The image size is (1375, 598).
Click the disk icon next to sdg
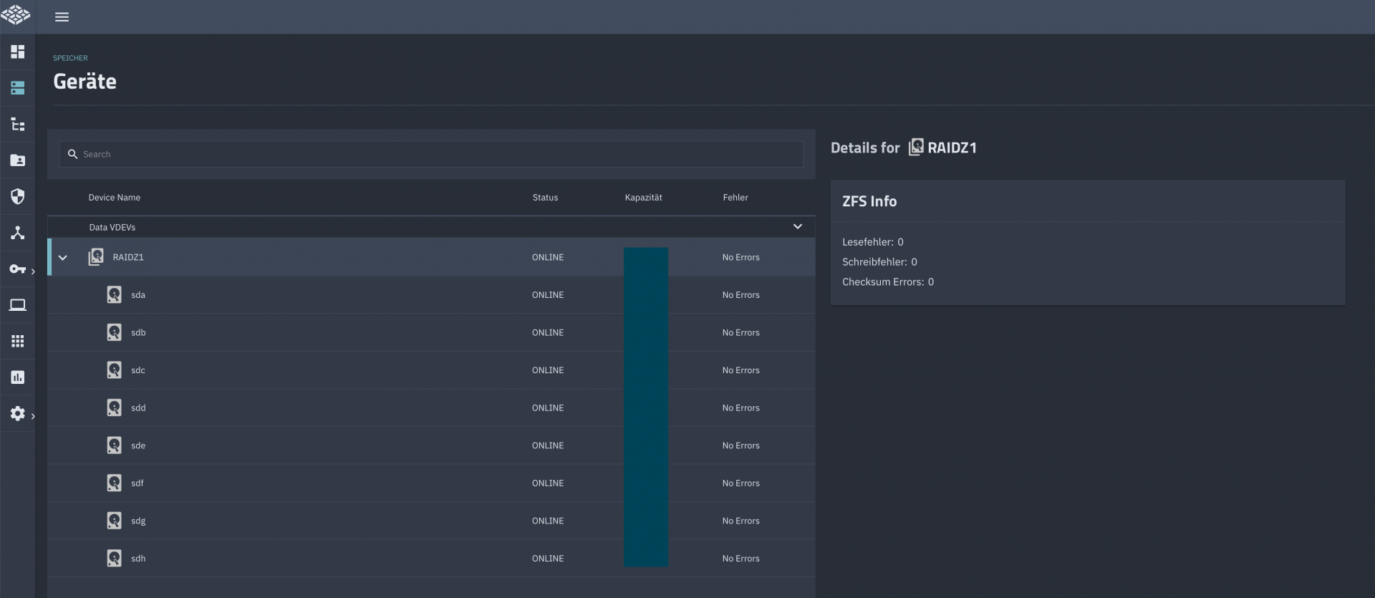(x=114, y=521)
